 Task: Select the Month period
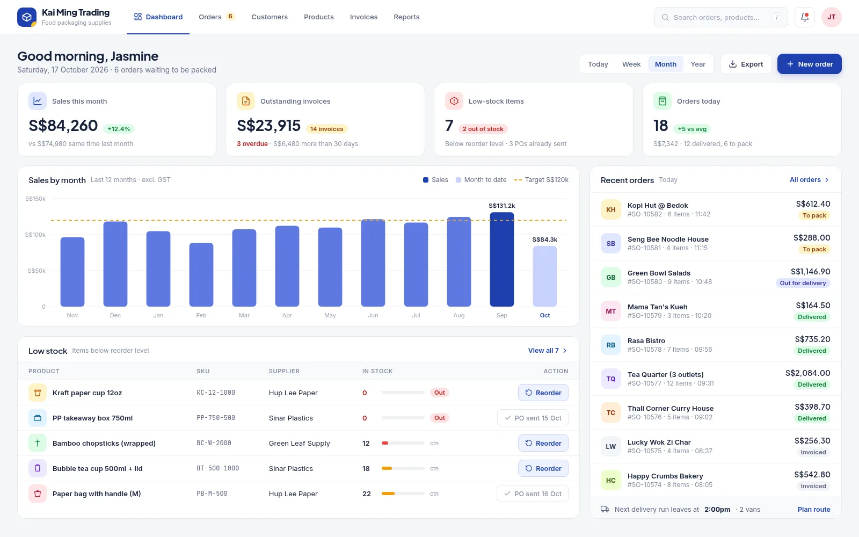click(x=666, y=64)
